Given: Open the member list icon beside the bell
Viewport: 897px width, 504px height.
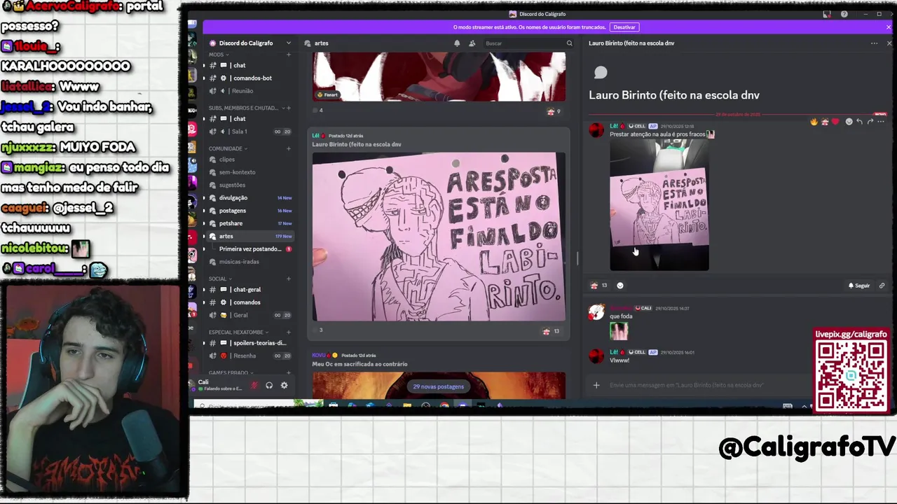Looking at the screenshot, I should 472,43.
